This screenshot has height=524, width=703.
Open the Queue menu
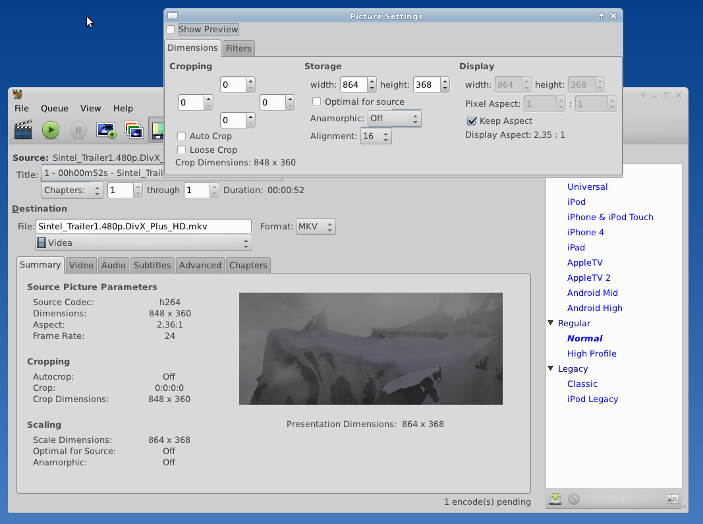pos(55,108)
